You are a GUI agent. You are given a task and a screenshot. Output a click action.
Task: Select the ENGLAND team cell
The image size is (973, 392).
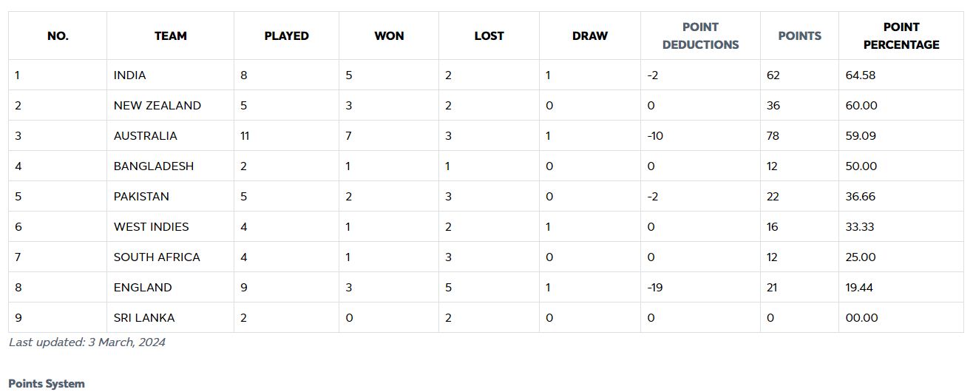click(x=143, y=288)
